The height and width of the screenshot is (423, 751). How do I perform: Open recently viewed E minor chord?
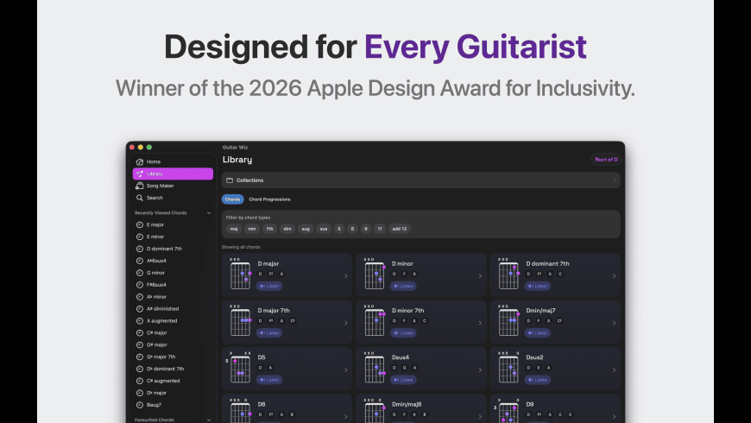(x=173, y=237)
